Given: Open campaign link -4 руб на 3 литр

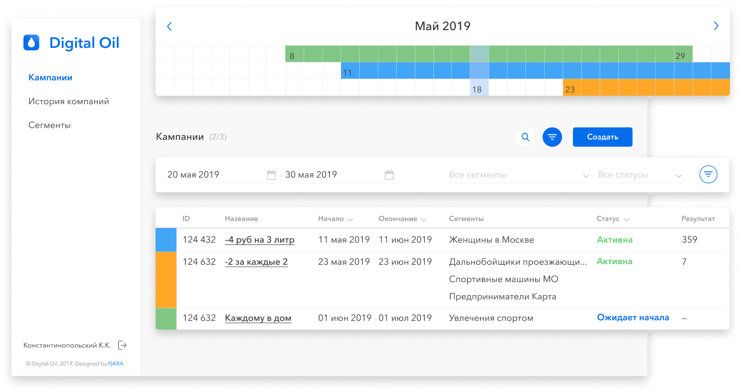Looking at the screenshot, I should [260, 240].
